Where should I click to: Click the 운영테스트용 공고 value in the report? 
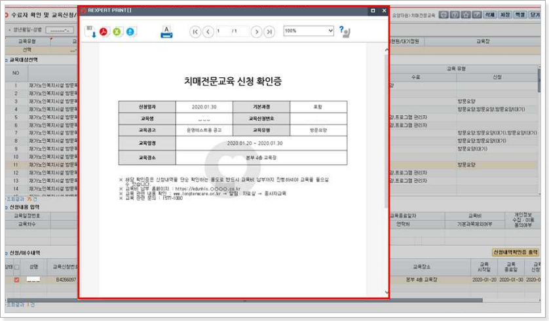tap(204, 130)
